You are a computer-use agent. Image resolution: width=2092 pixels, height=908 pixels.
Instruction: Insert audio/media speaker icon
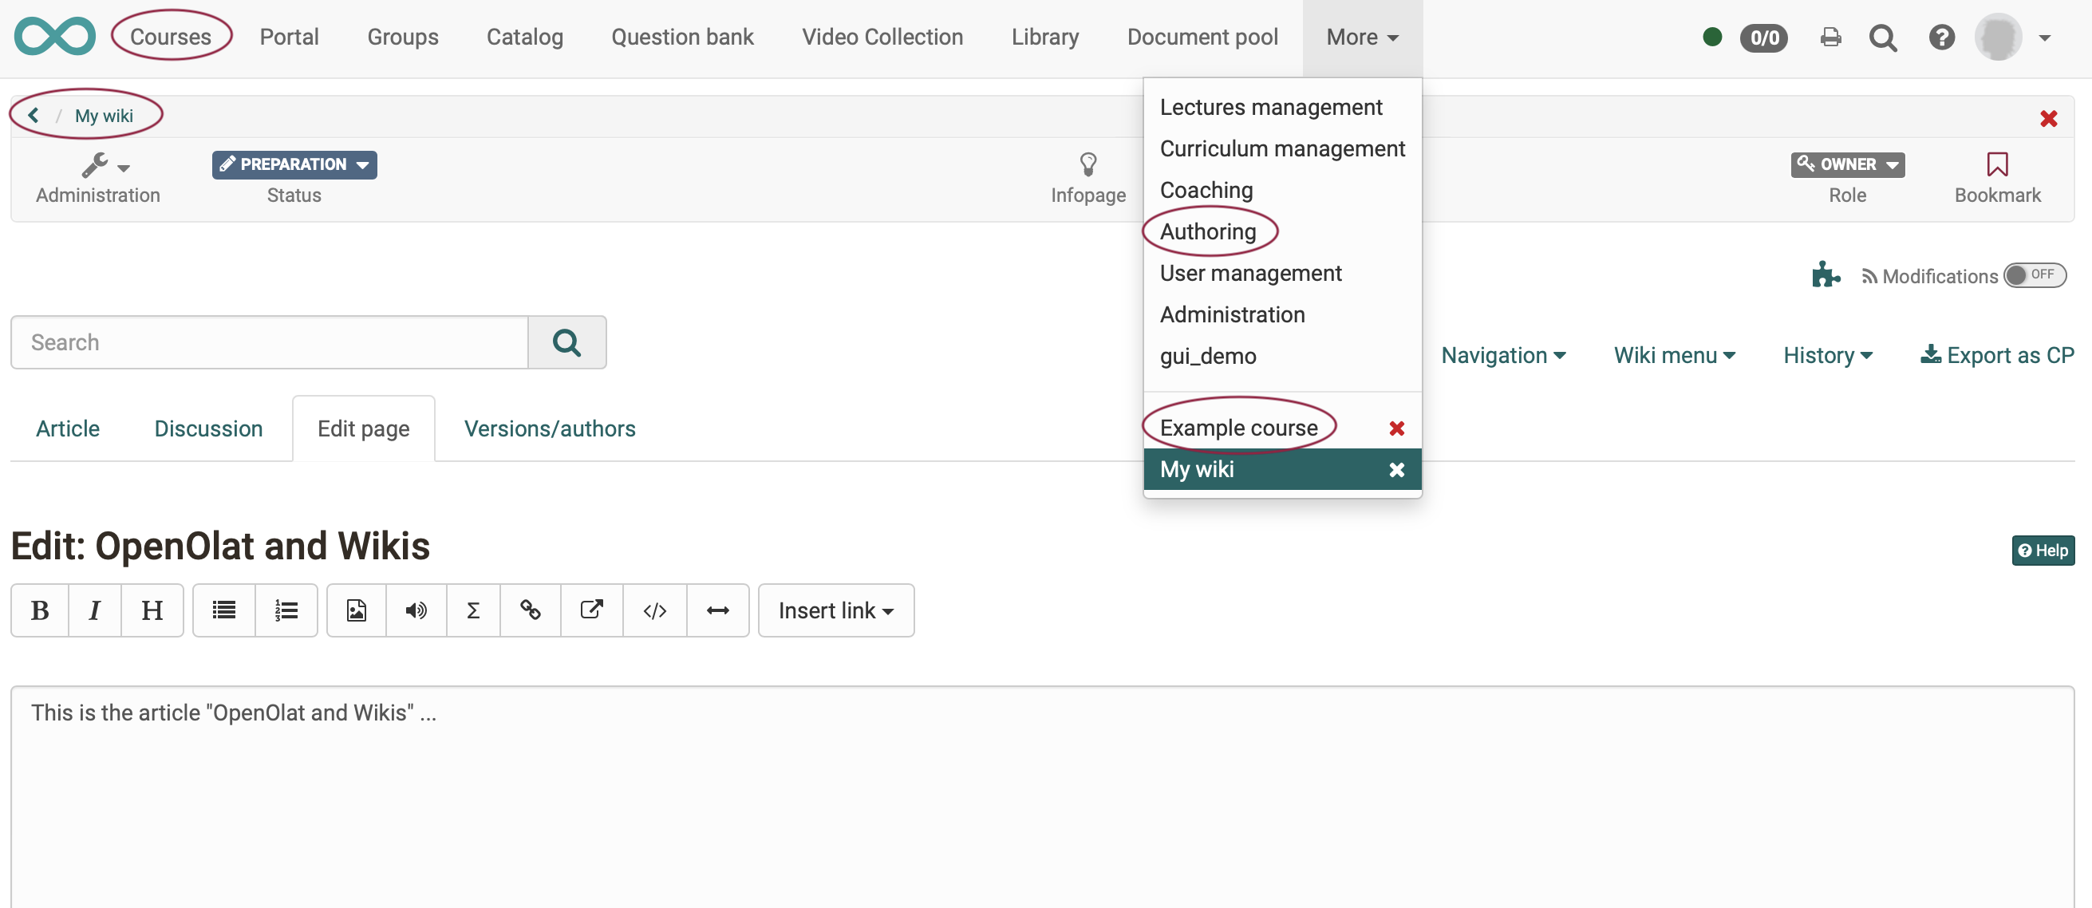click(x=416, y=610)
